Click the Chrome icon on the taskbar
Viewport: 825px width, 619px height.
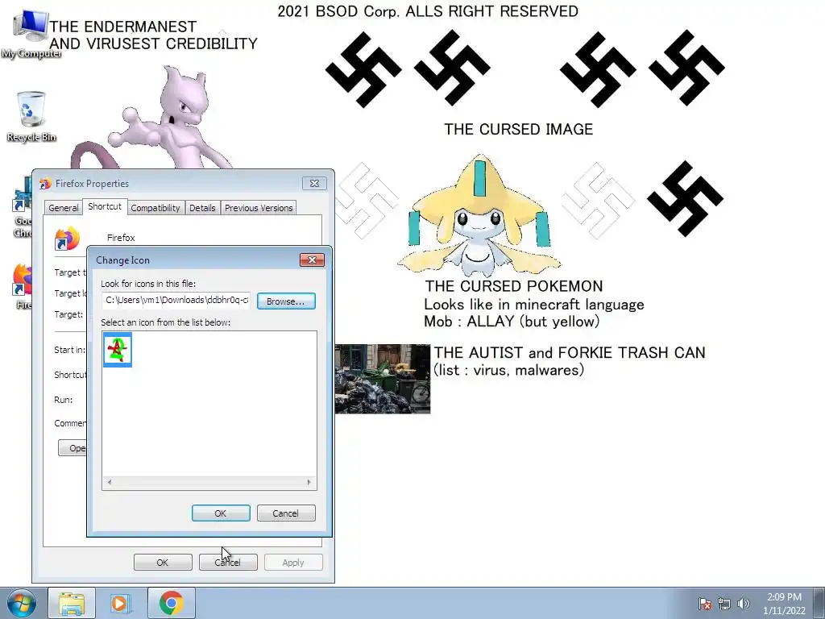(171, 603)
